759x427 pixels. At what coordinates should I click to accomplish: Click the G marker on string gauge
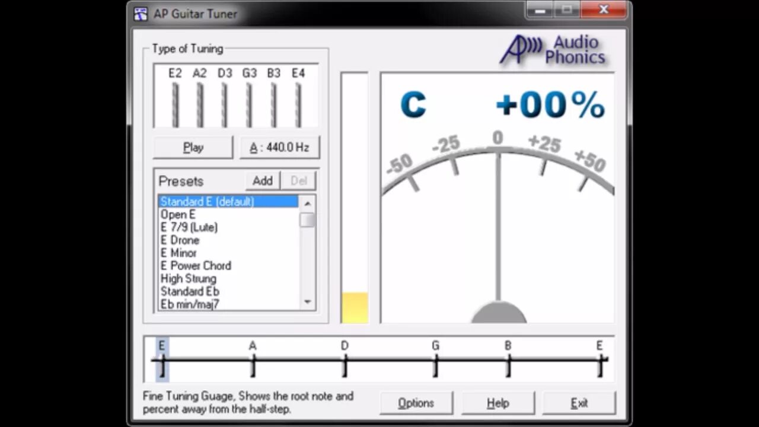(435, 359)
